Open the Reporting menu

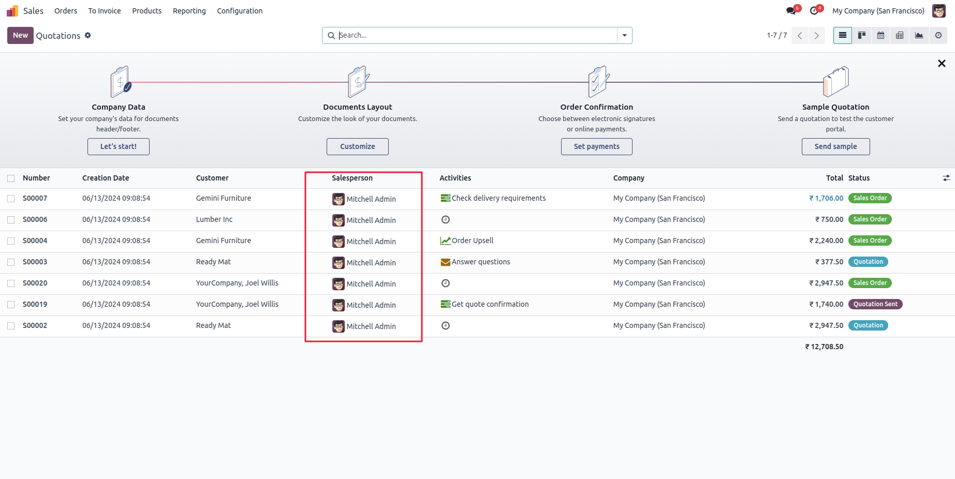click(x=189, y=11)
